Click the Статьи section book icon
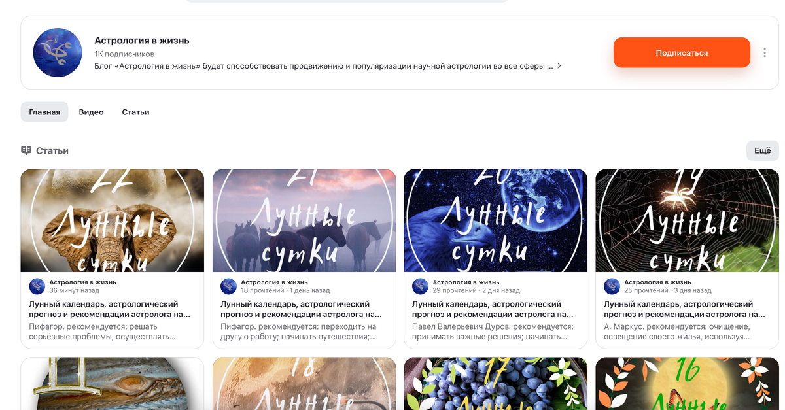 click(26, 150)
